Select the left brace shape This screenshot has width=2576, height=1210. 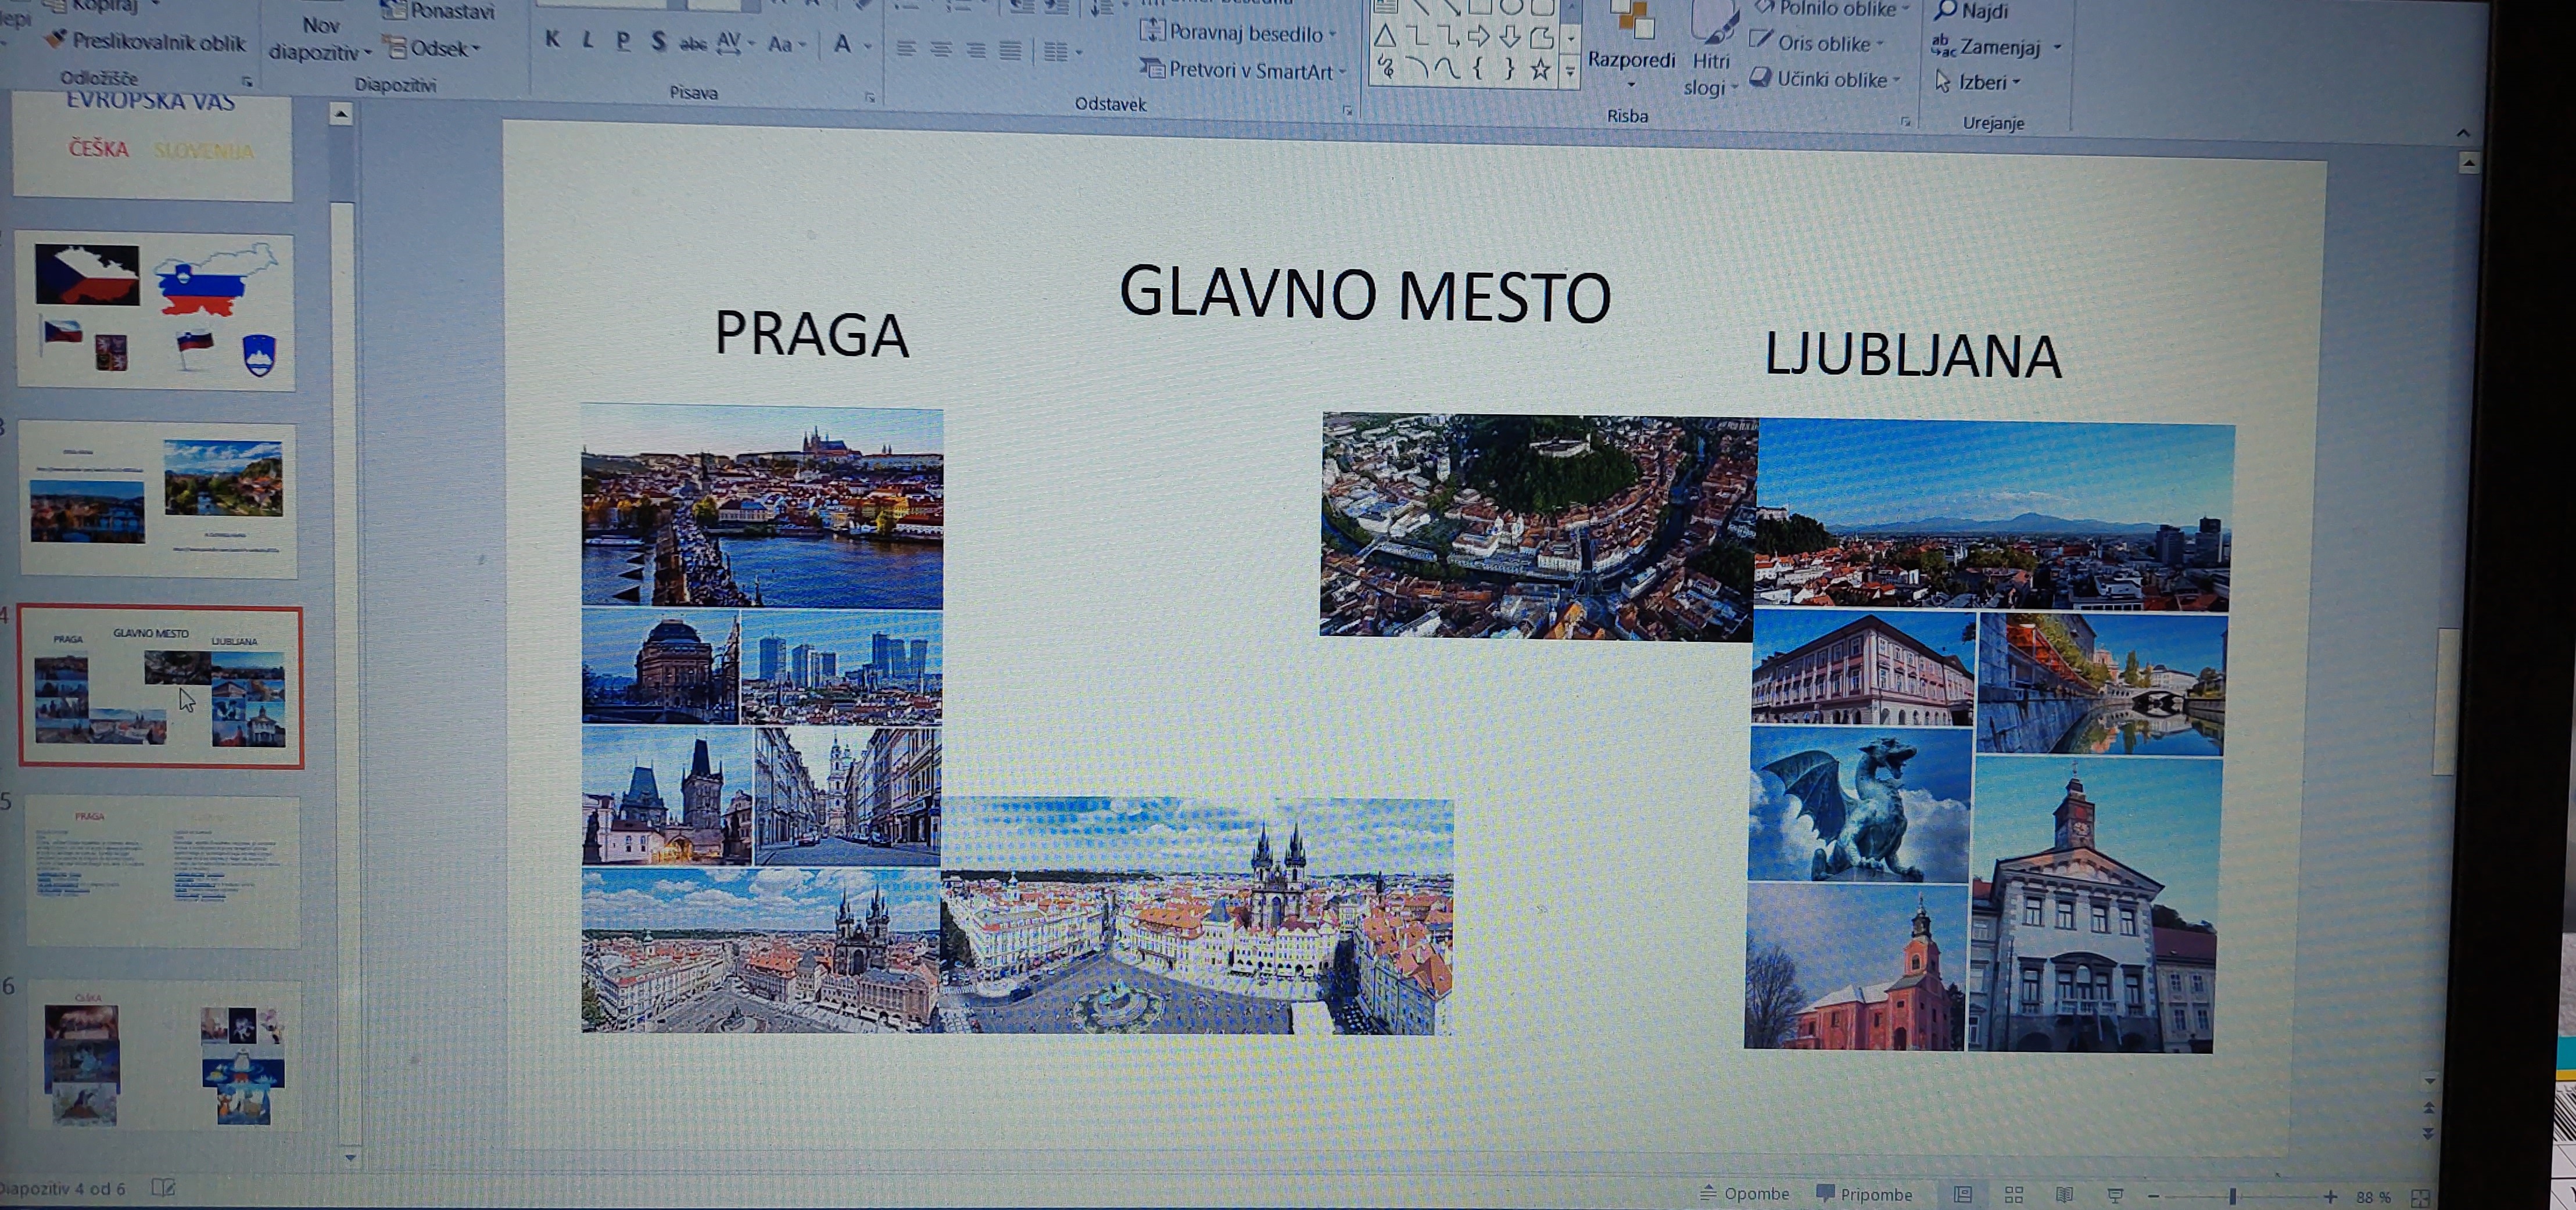coord(1478,69)
